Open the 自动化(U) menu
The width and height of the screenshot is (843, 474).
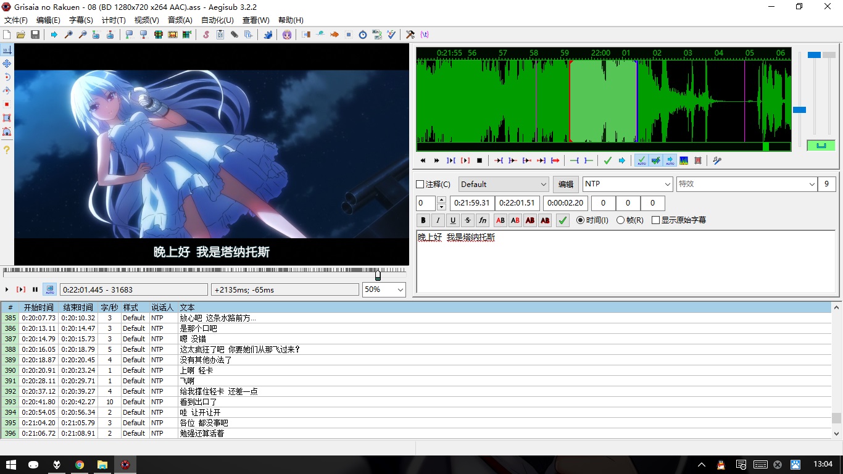click(217, 20)
